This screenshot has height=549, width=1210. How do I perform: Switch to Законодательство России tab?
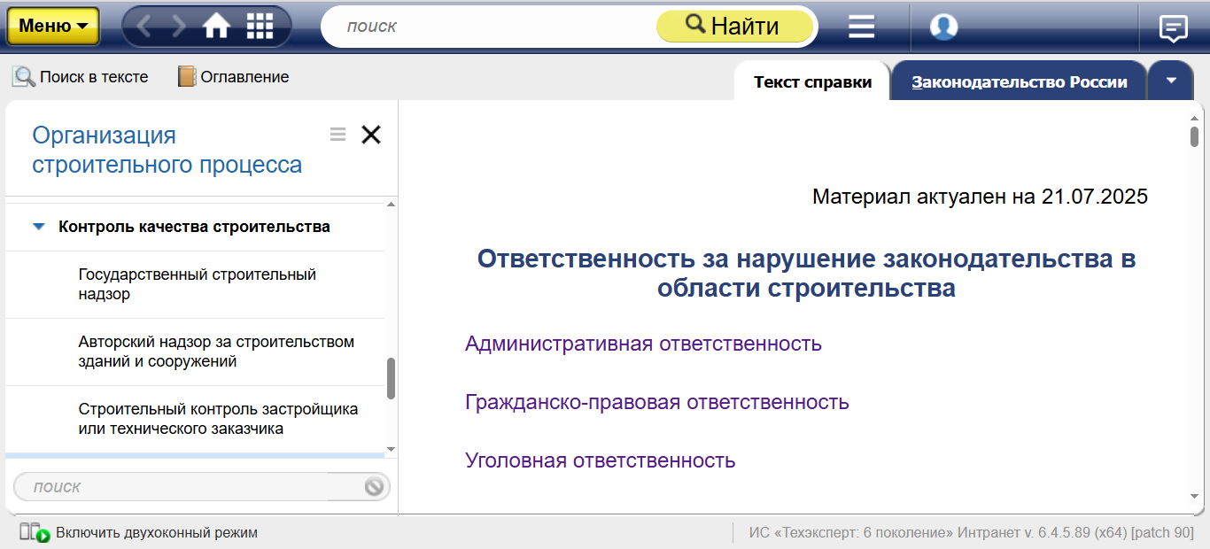click(x=1020, y=82)
